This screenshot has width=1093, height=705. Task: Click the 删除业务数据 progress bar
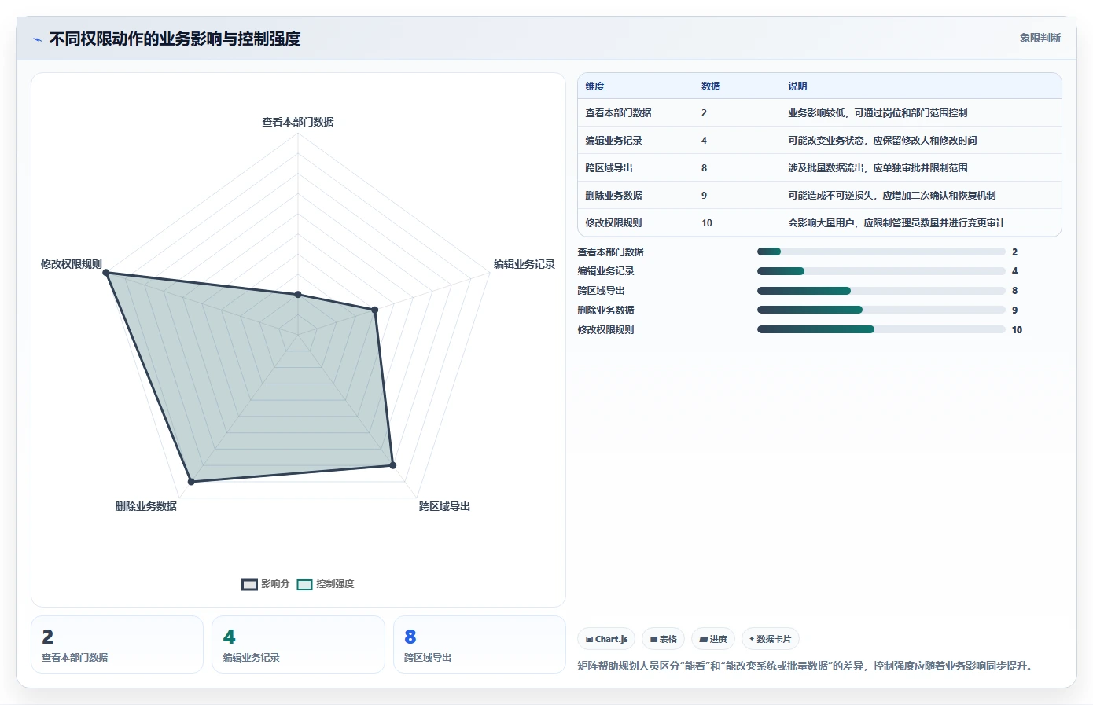(881, 310)
